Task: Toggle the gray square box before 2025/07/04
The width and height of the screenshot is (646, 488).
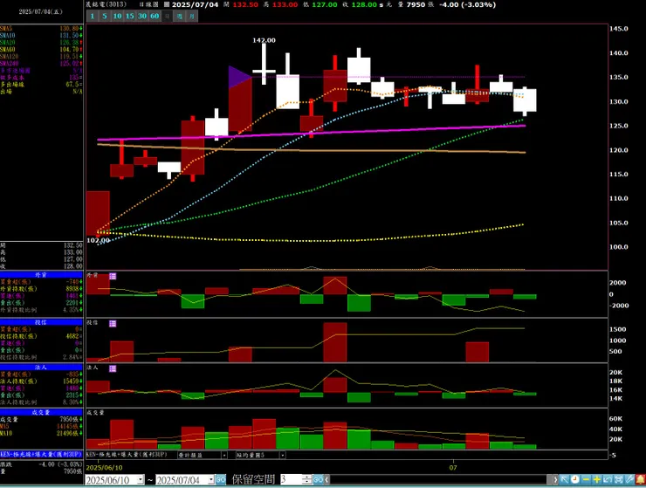Action: (167, 4)
